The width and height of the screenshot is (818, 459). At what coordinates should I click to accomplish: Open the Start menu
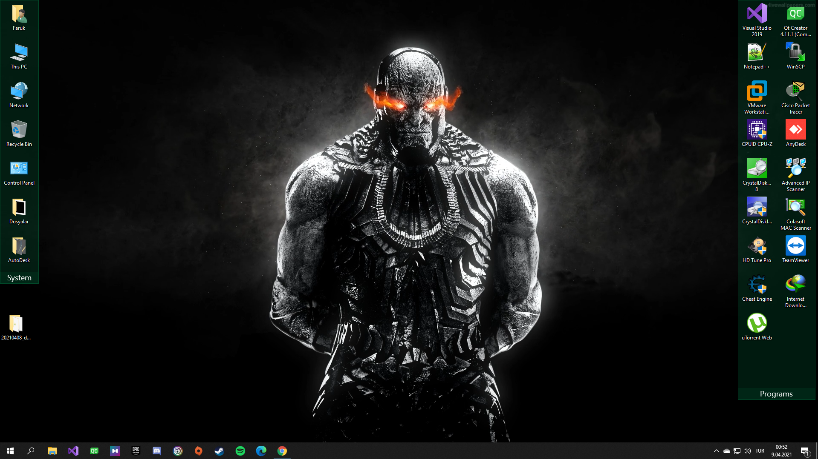(9, 450)
